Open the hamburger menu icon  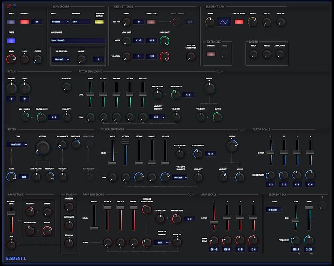[15, 6]
